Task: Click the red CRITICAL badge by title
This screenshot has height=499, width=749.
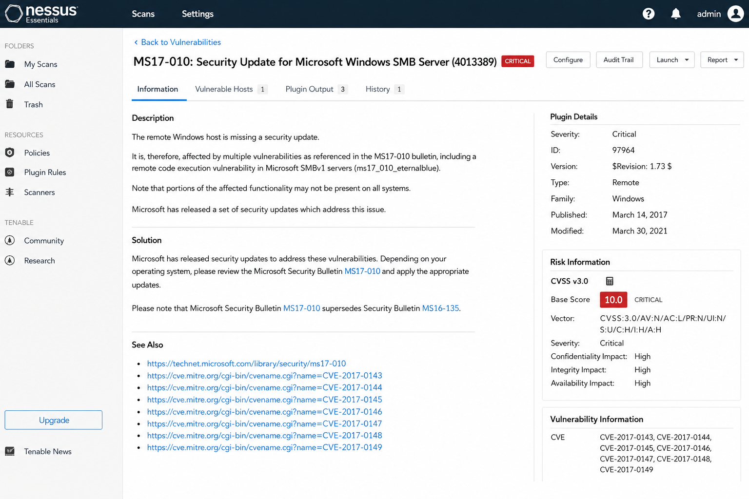Action: pyautogui.click(x=517, y=61)
